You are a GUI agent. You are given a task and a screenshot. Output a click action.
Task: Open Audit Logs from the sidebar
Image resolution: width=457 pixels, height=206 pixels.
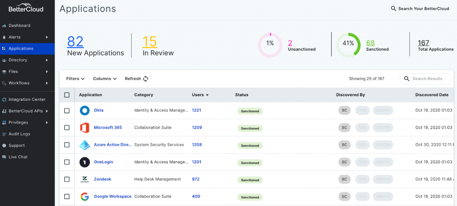[x=19, y=134]
